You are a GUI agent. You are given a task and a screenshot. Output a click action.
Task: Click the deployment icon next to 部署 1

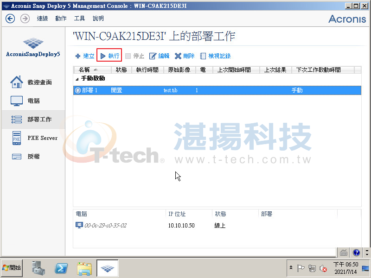[x=78, y=90]
